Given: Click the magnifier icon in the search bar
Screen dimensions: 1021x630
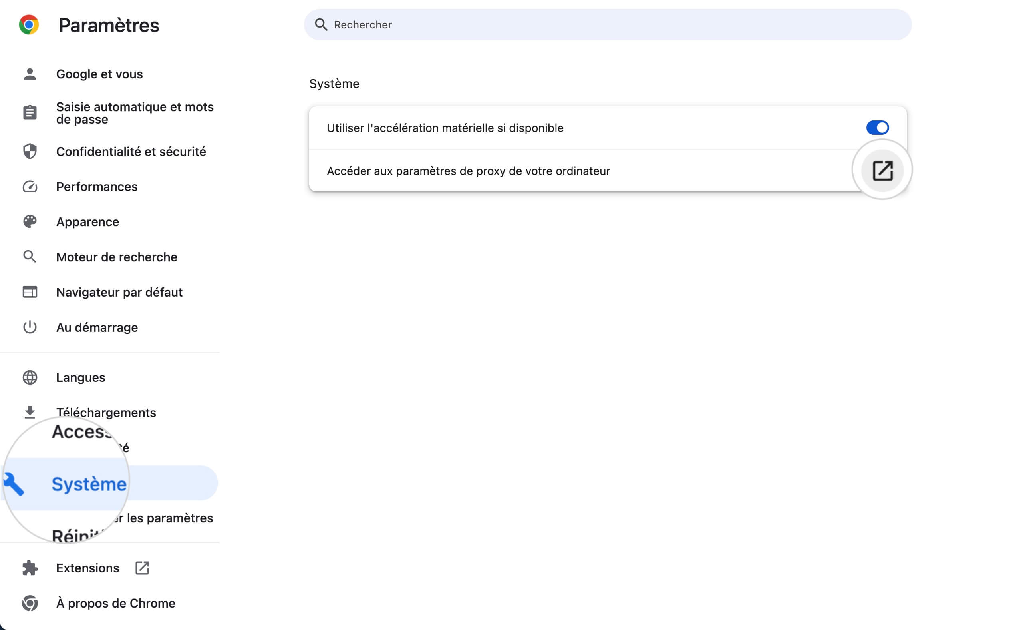Looking at the screenshot, I should point(320,24).
